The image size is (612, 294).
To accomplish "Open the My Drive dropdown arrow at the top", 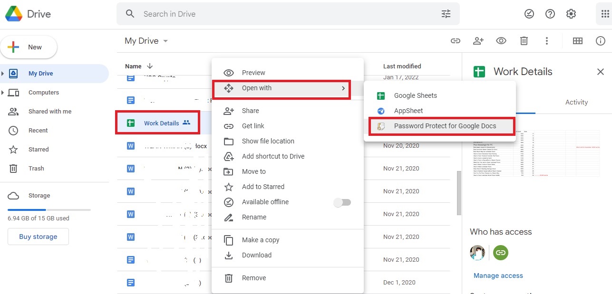I will [165, 41].
